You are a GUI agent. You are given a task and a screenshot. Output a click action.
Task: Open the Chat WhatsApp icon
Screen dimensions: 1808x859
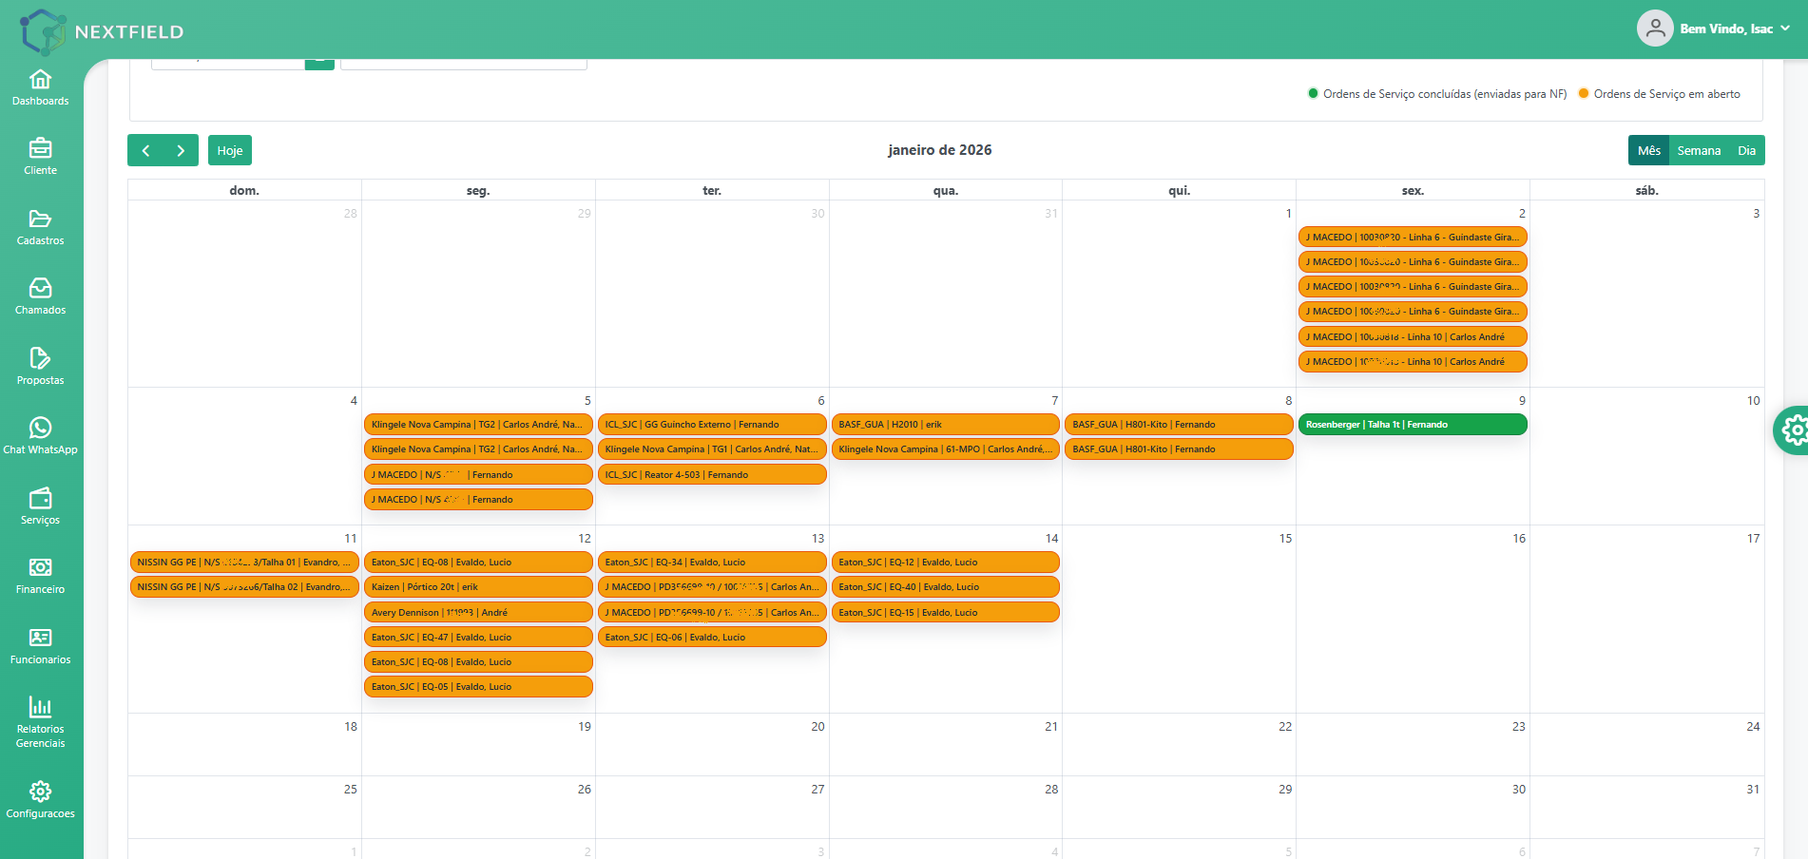pos(40,428)
